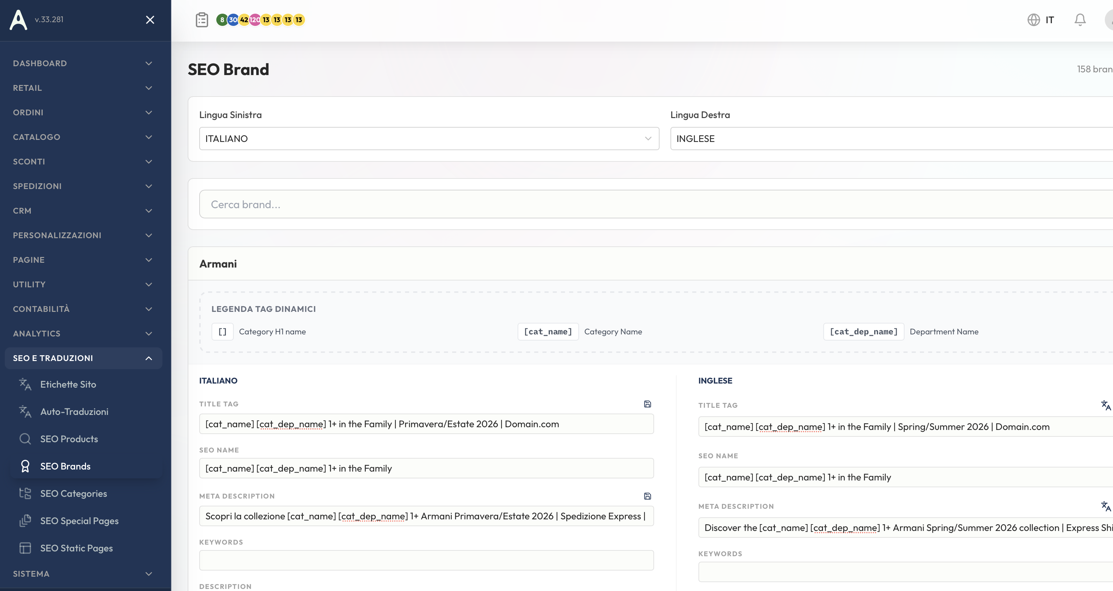The image size is (1113, 591).
Task: Go to SEO Products
Action: tap(86, 439)
